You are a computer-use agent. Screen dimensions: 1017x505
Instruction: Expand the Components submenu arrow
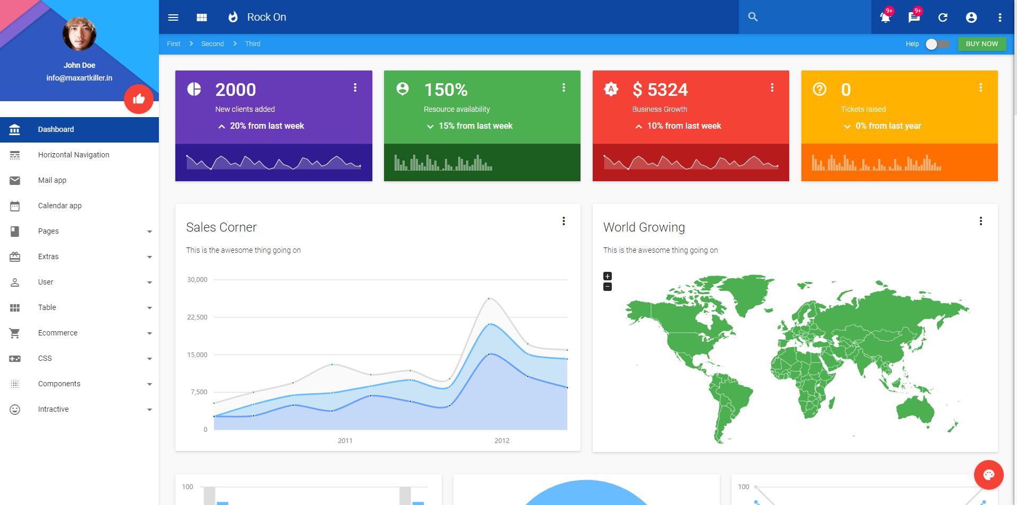(x=149, y=384)
